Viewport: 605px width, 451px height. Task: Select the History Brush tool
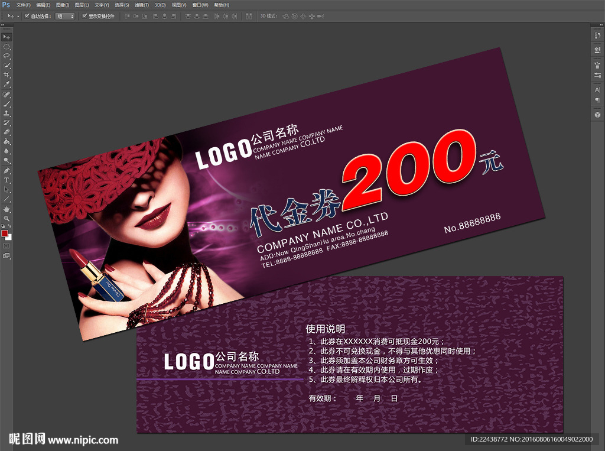pyautogui.click(x=6, y=123)
